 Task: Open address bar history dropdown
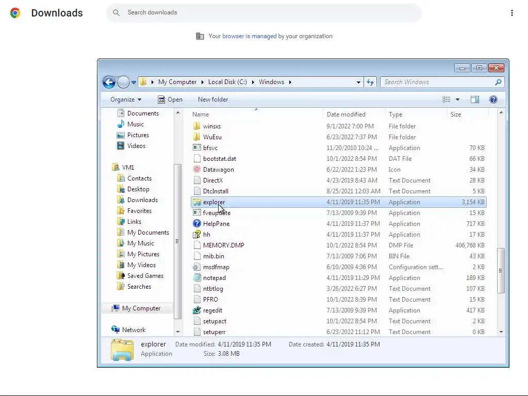358,82
